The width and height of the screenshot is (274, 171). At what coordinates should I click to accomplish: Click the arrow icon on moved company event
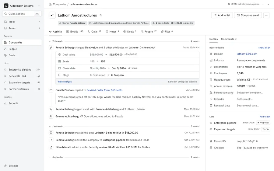pos(51,140)
